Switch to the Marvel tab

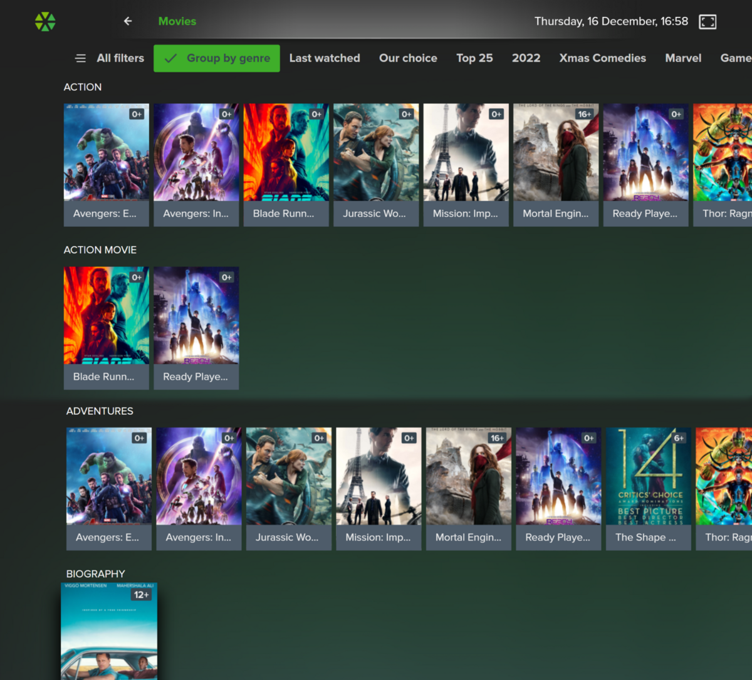(x=683, y=58)
